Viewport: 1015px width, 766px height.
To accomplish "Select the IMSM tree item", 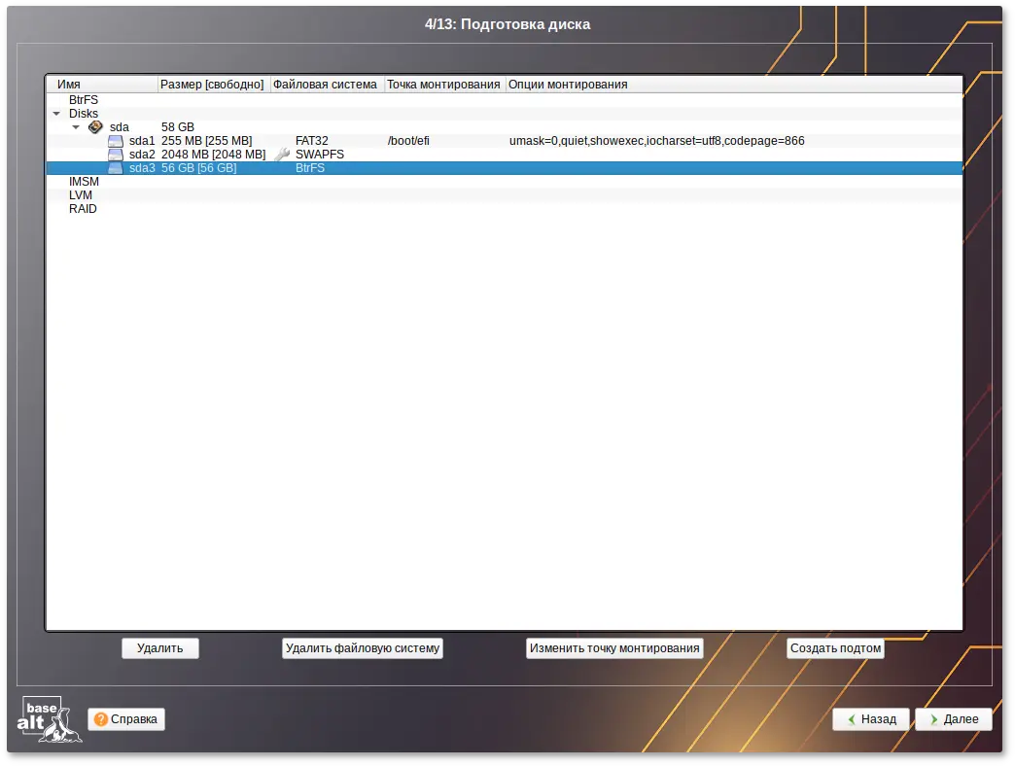I will pos(84,182).
